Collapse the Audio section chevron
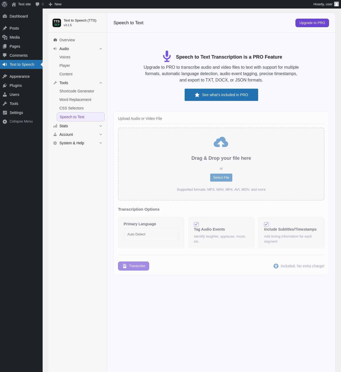 (x=101, y=49)
